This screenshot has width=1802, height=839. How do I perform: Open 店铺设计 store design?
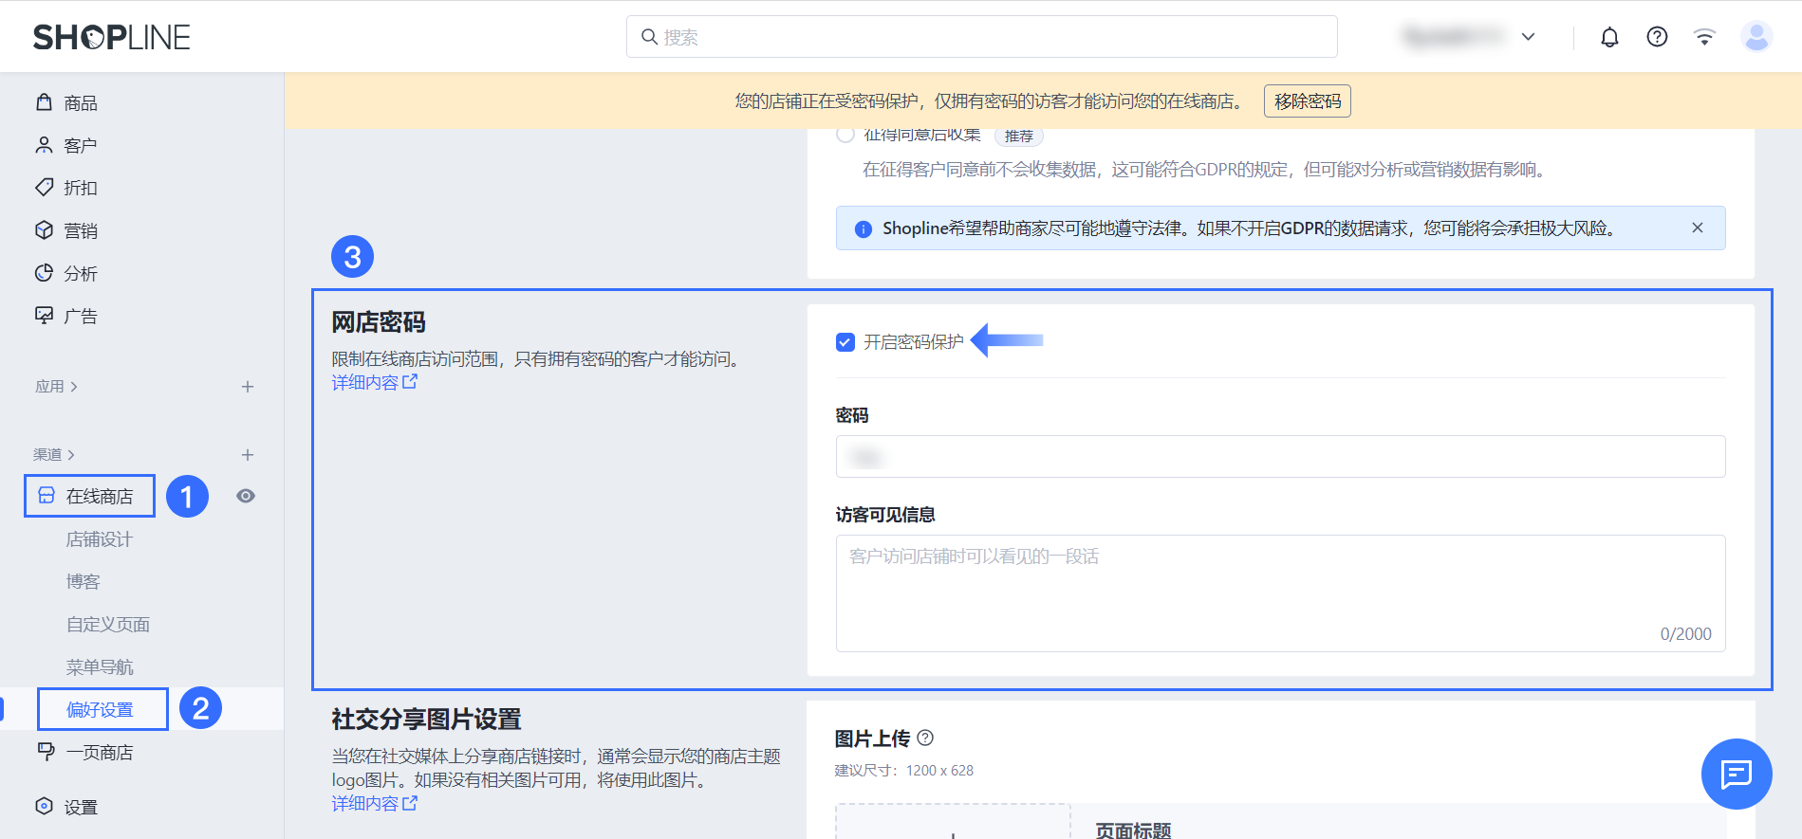100,538
